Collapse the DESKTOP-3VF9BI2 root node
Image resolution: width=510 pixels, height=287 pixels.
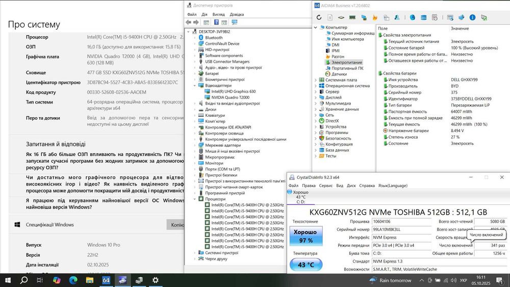point(188,32)
